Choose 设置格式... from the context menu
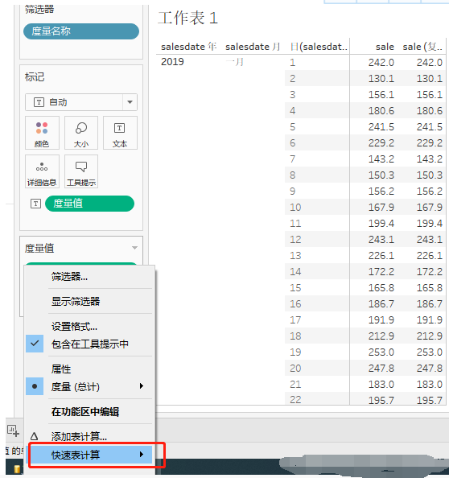The image size is (449, 478). [74, 327]
